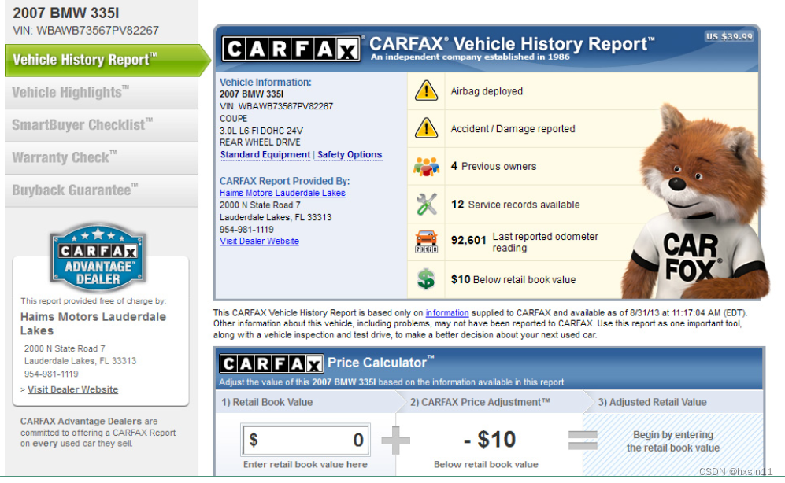The width and height of the screenshot is (785, 483).
Task: Click the CARFAX Report Provided By heading
Action: coord(284,181)
